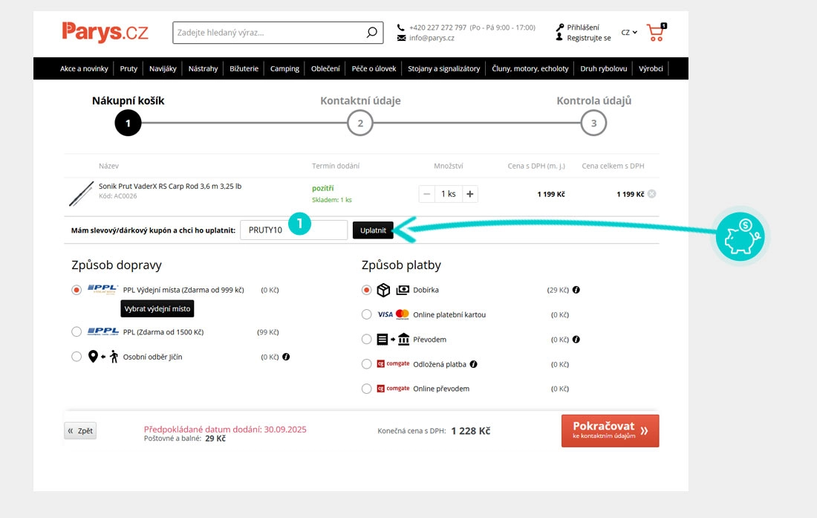The image size is (817, 518).
Task: Choose Online platební kartou payment
Action: point(366,314)
